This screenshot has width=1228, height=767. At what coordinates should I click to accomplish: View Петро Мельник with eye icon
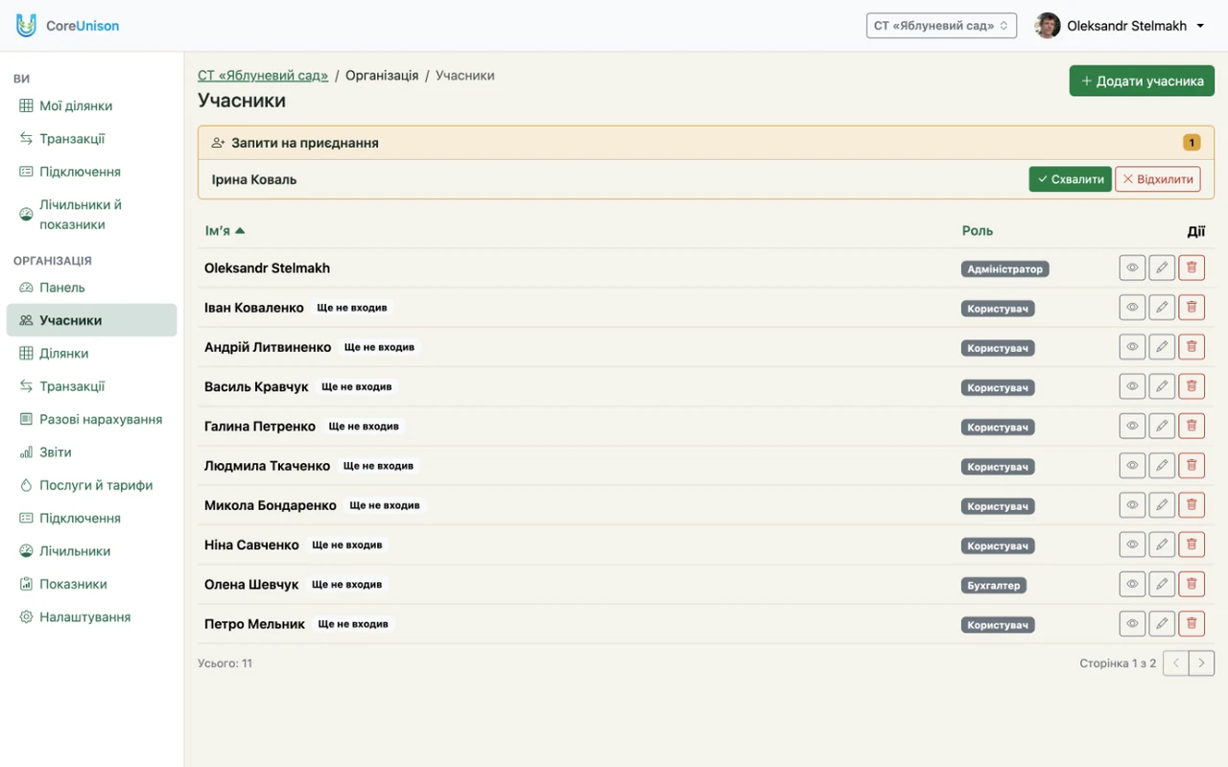tap(1132, 623)
